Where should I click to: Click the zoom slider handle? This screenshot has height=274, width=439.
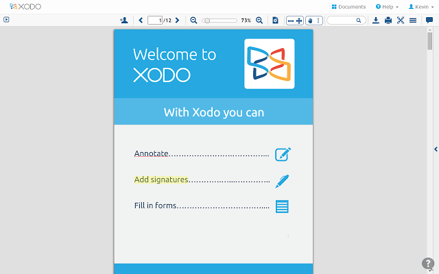(x=207, y=21)
